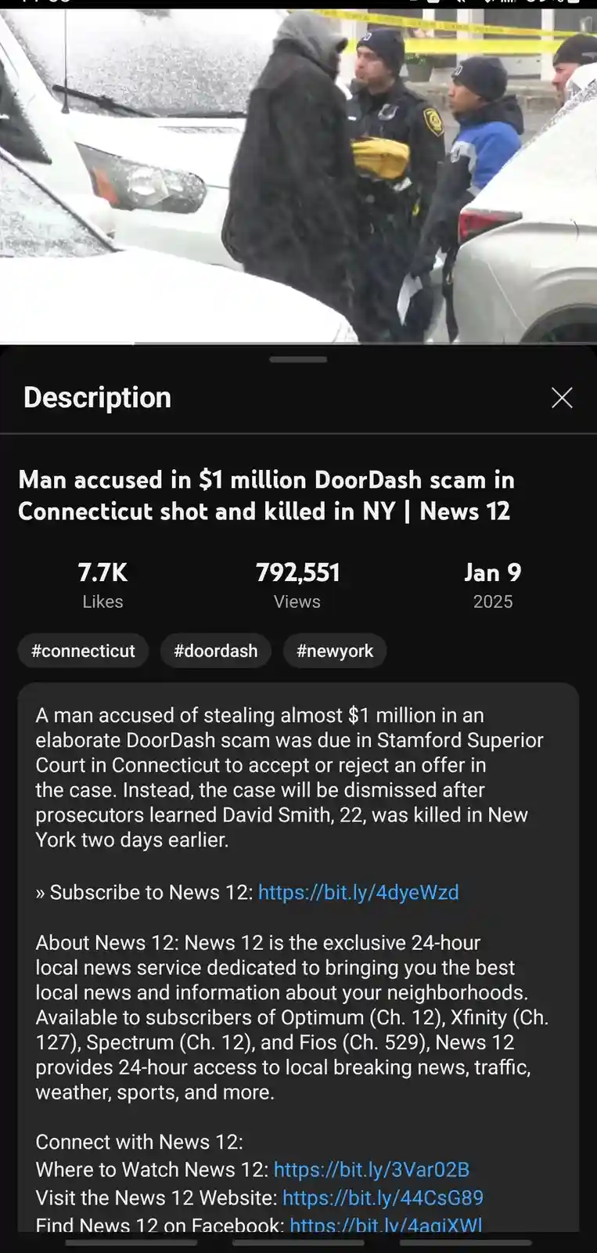
Task: Open the Visit the News 12 Website link
Action: coord(383,1198)
